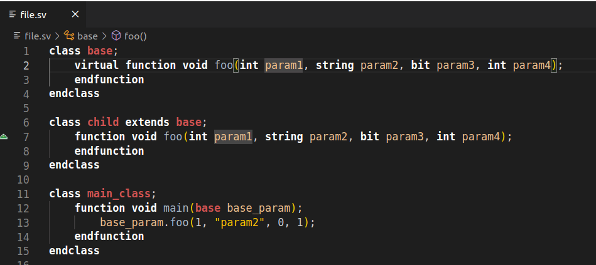Click line number 1 in the gutter

tap(26, 51)
